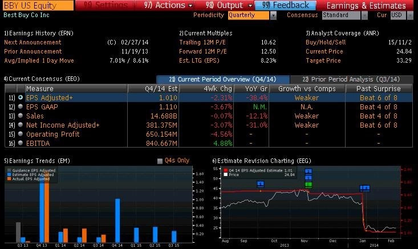Select the Operating Profit radio button

21,134
